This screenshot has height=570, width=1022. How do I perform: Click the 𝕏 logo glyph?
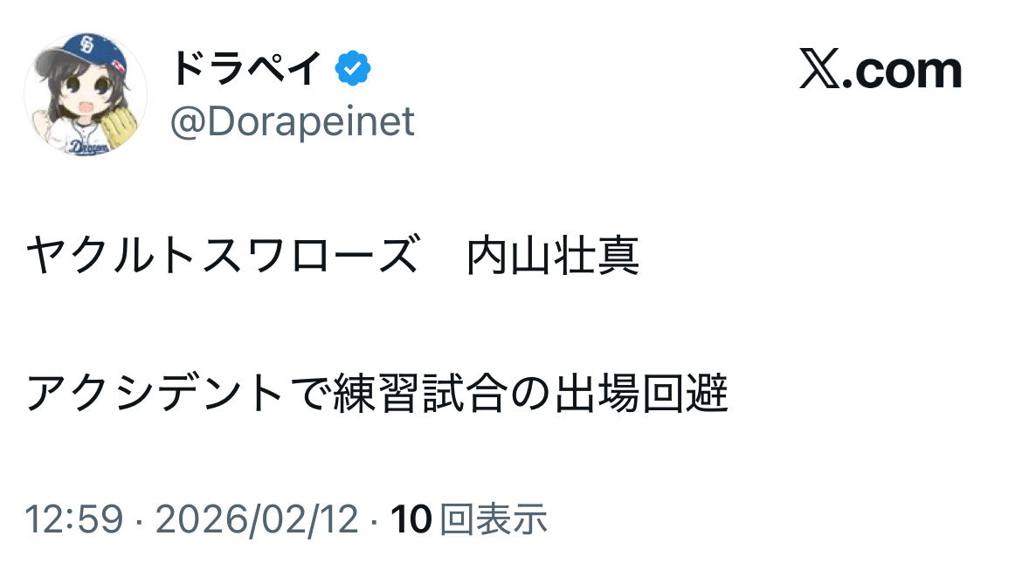pyautogui.click(x=819, y=71)
